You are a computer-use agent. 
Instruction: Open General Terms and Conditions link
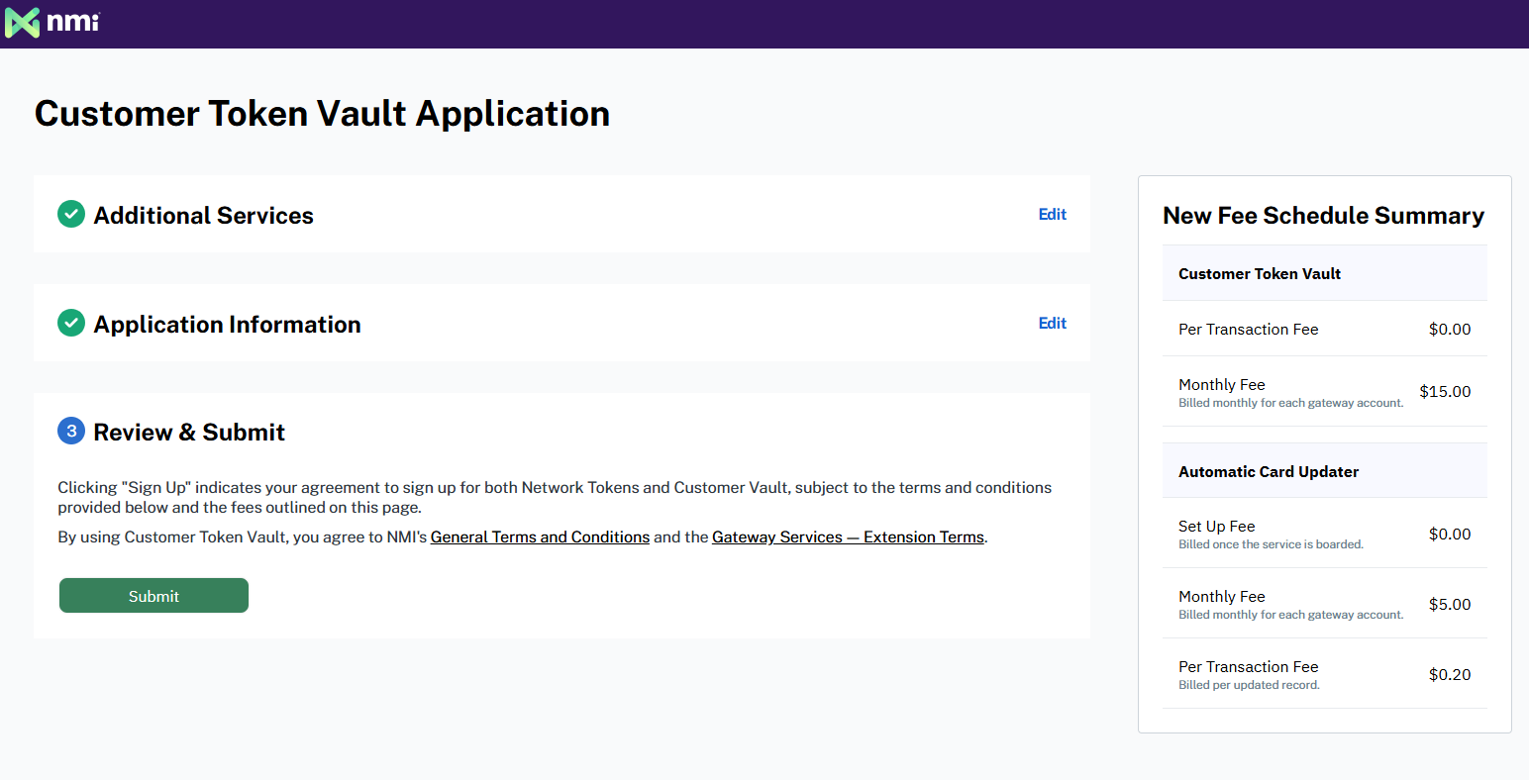540,536
